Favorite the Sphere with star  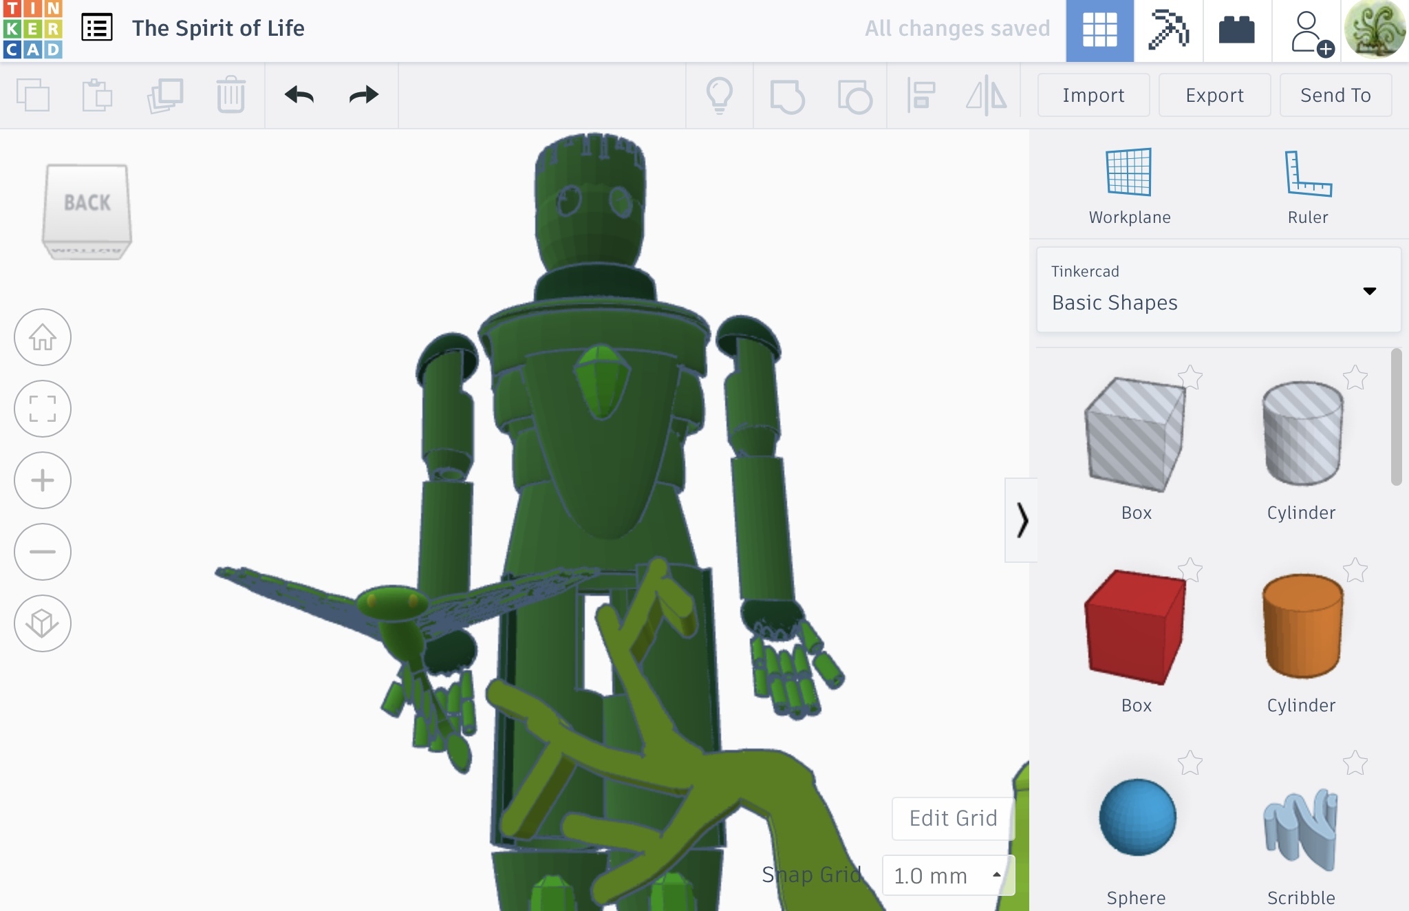tap(1190, 762)
